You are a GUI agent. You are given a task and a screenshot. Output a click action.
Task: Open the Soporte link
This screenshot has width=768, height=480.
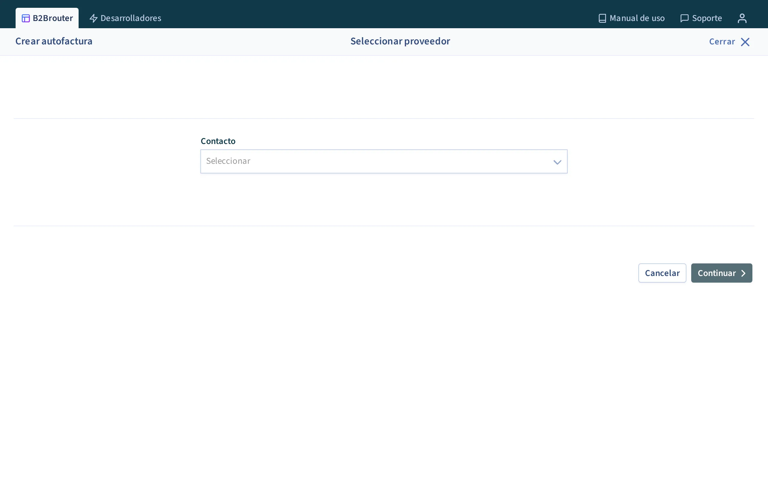coord(701,18)
